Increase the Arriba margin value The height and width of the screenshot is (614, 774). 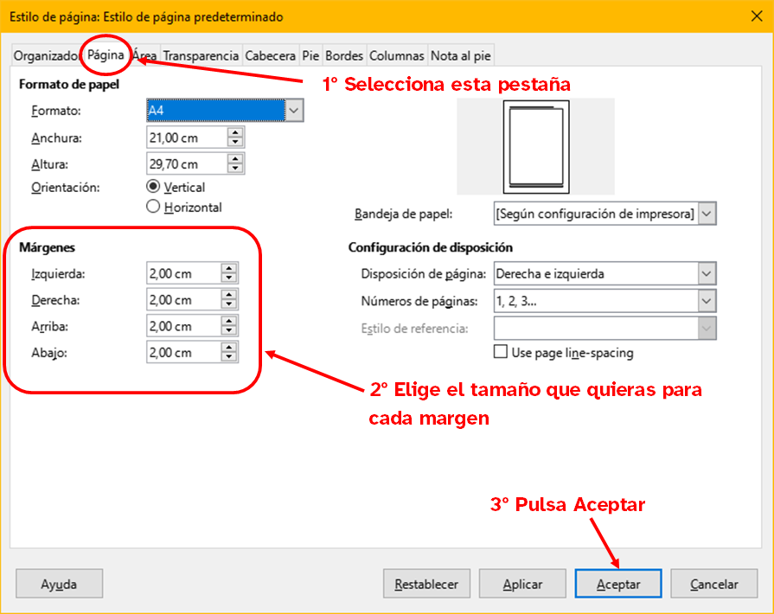[x=228, y=322]
